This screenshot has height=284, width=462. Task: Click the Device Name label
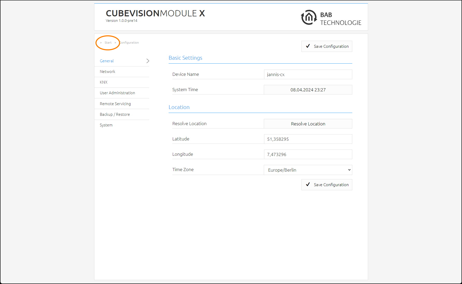pos(185,74)
